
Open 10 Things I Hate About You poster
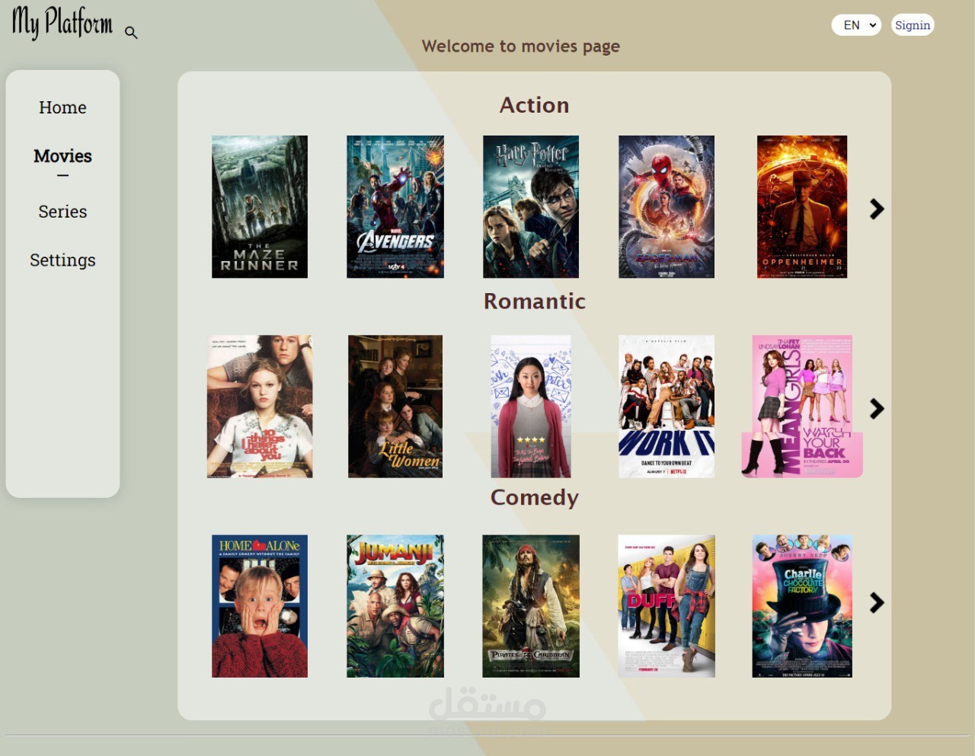point(260,407)
